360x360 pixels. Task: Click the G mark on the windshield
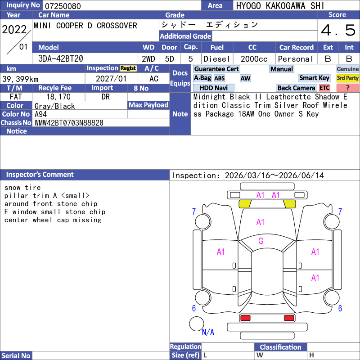pos(261,241)
